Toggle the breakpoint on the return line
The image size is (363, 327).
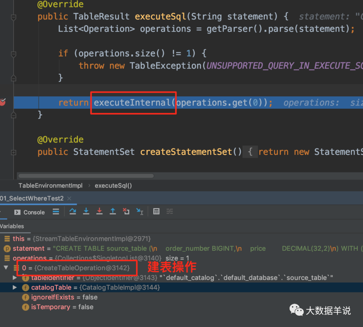pyautogui.click(x=3, y=102)
